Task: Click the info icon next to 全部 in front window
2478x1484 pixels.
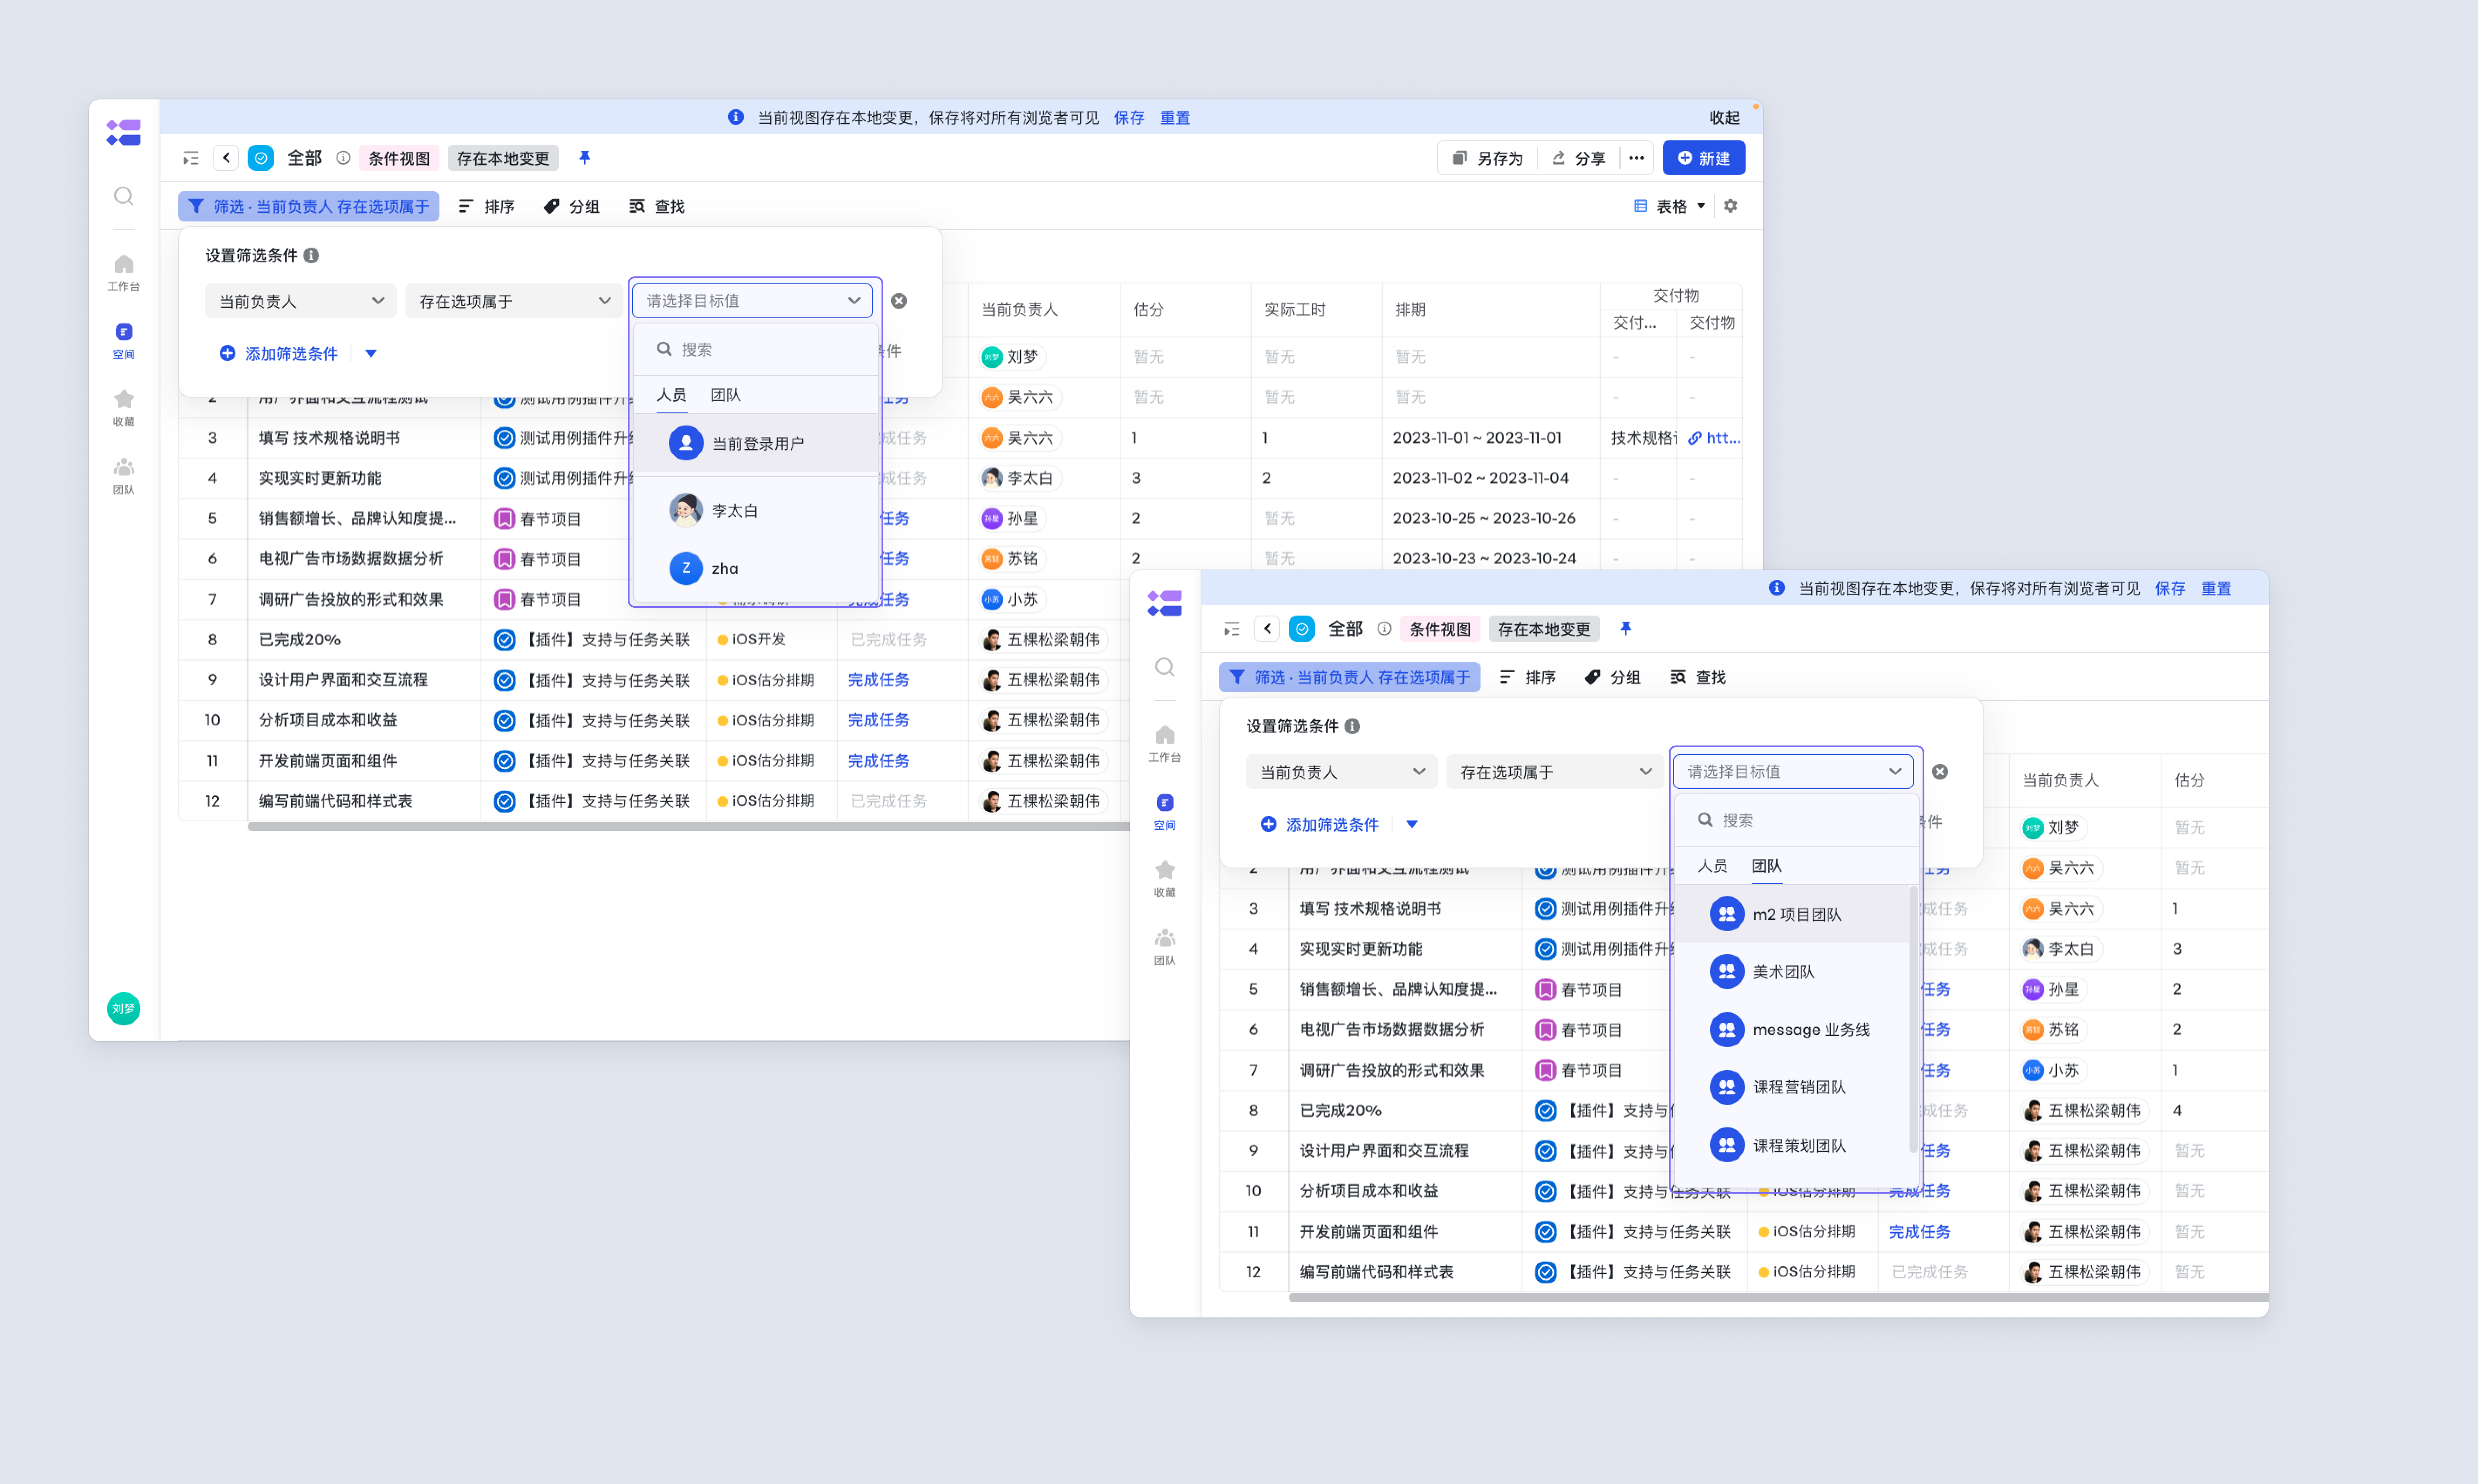Action: pos(1384,629)
